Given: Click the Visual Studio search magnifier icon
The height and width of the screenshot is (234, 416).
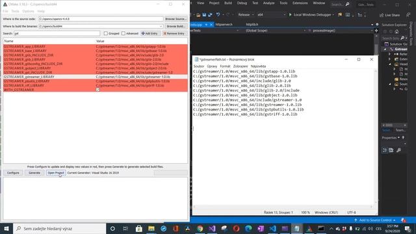Looking at the screenshot, I should click(347, 5).
